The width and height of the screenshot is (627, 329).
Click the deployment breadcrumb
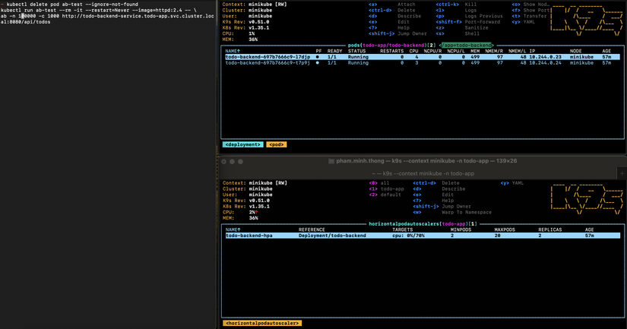pyautogui.click(x=242, y=144)
